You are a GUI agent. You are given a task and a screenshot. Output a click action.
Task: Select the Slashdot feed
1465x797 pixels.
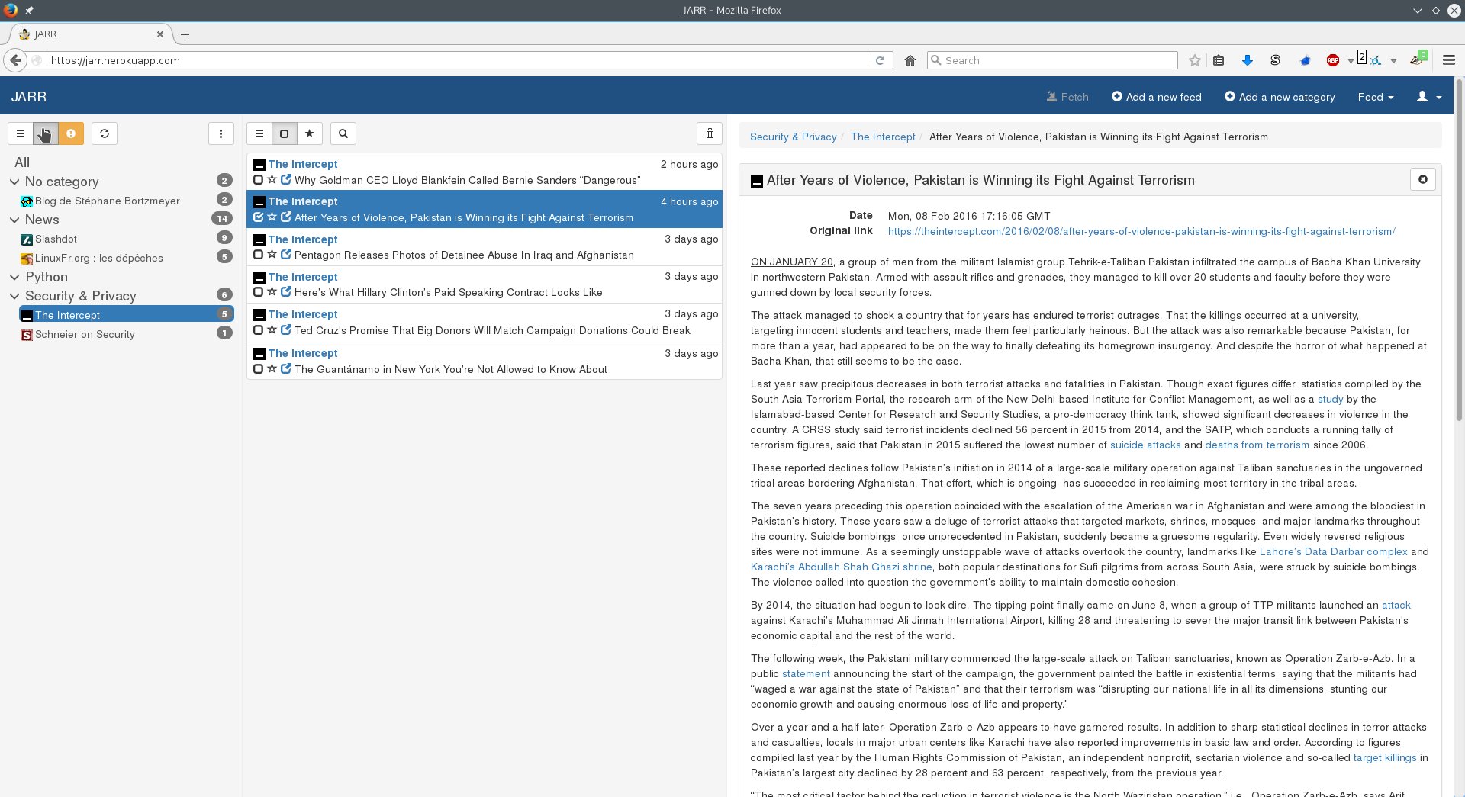(56, 239)
